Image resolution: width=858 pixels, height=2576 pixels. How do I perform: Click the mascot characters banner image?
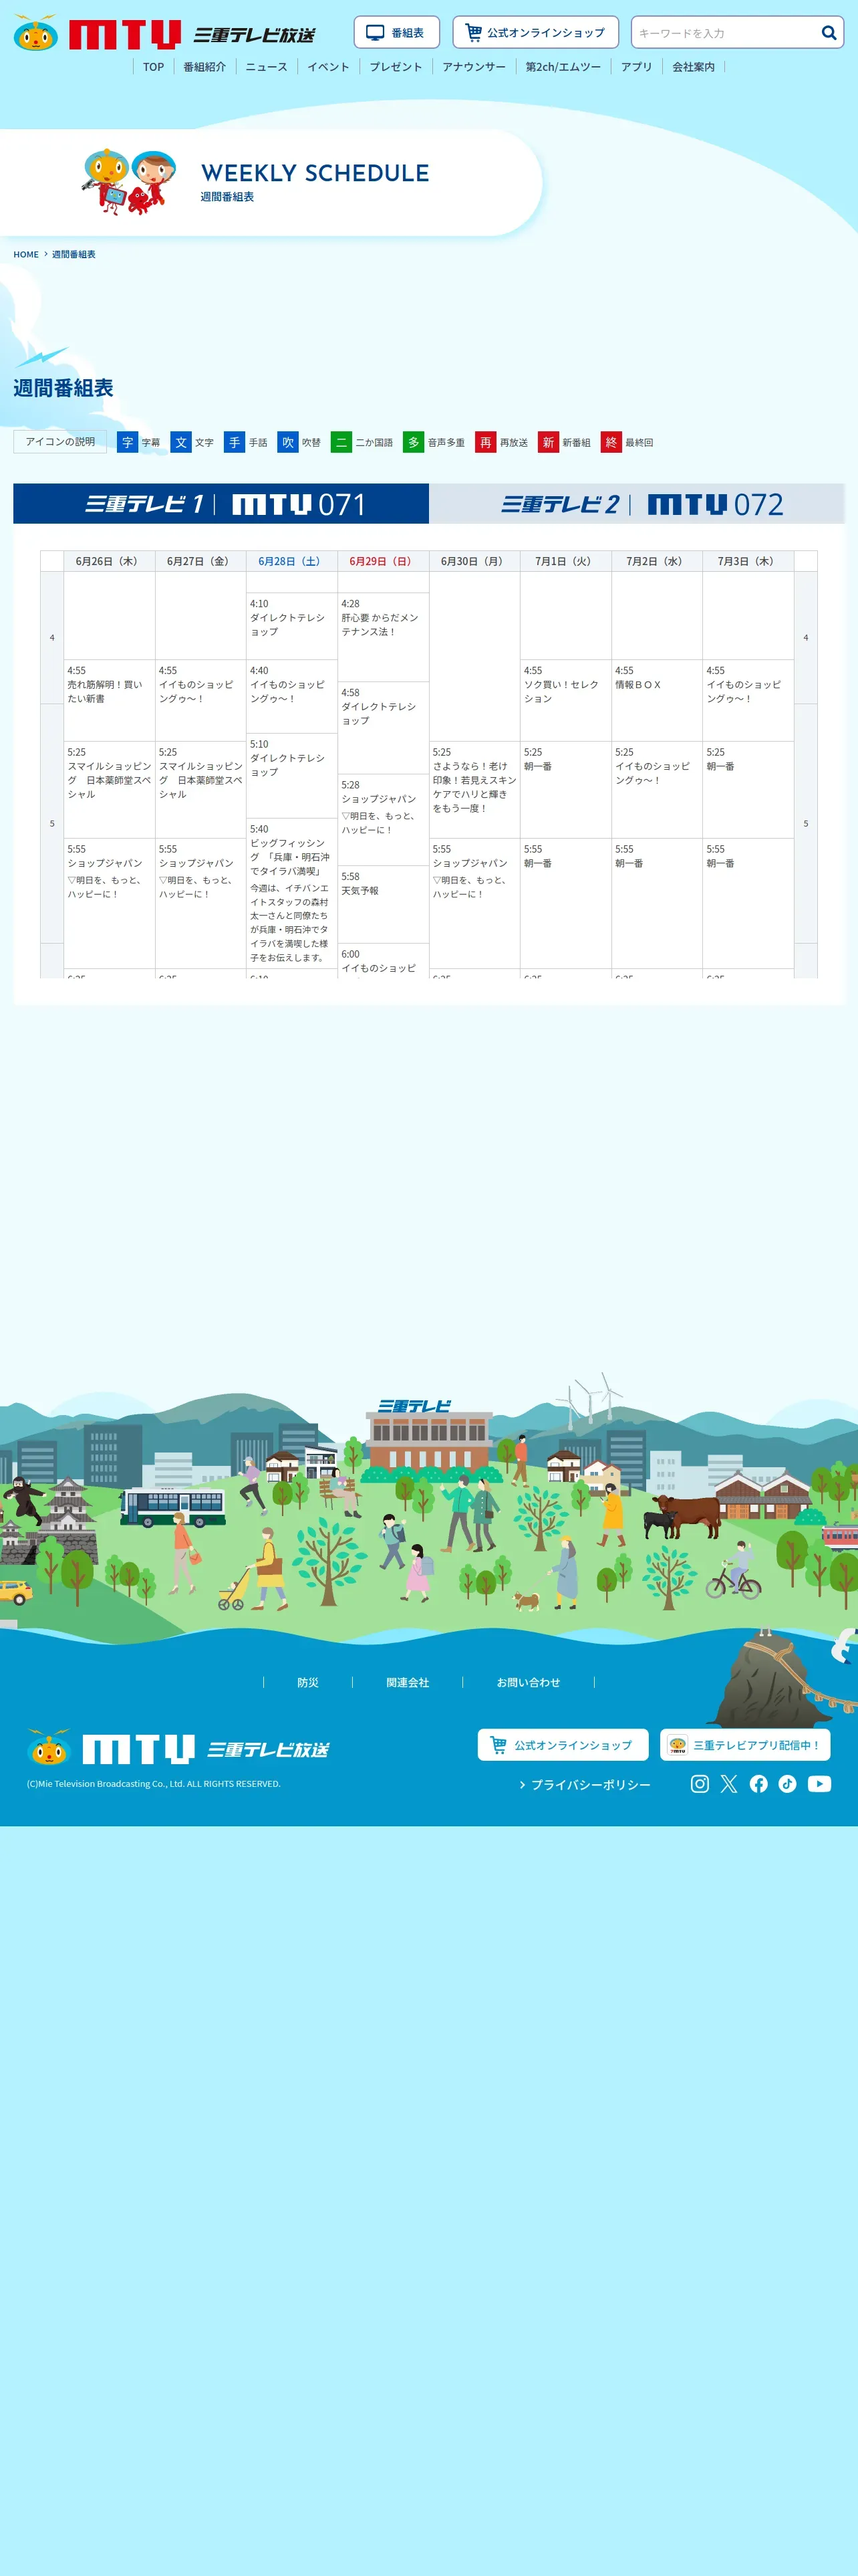click(130, 181)
